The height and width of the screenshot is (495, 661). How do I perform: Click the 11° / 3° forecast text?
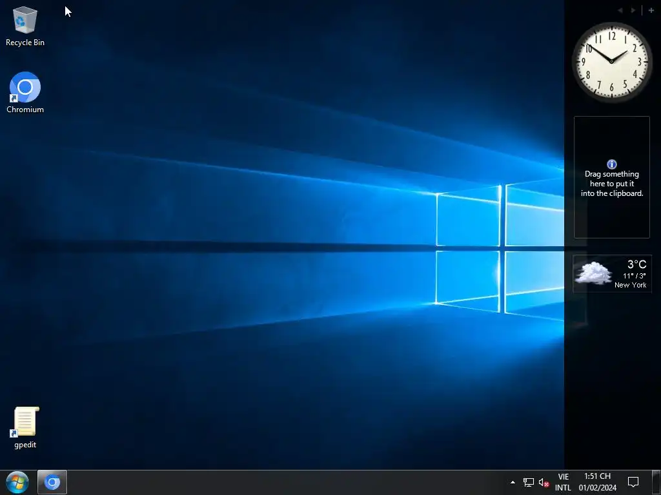(635, 276)
